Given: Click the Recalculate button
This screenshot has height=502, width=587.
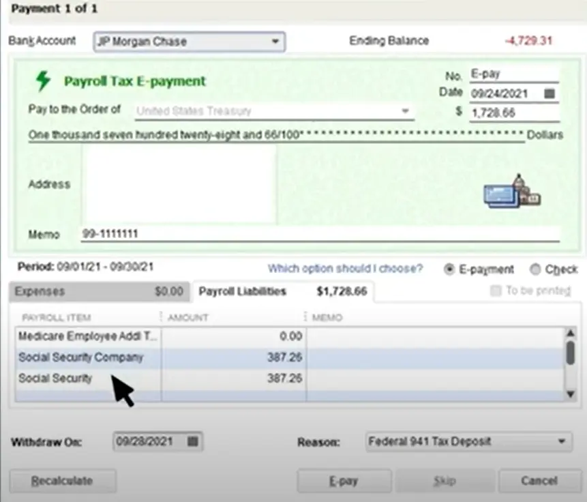Looking at the screenshot, I should pos(62,480).
